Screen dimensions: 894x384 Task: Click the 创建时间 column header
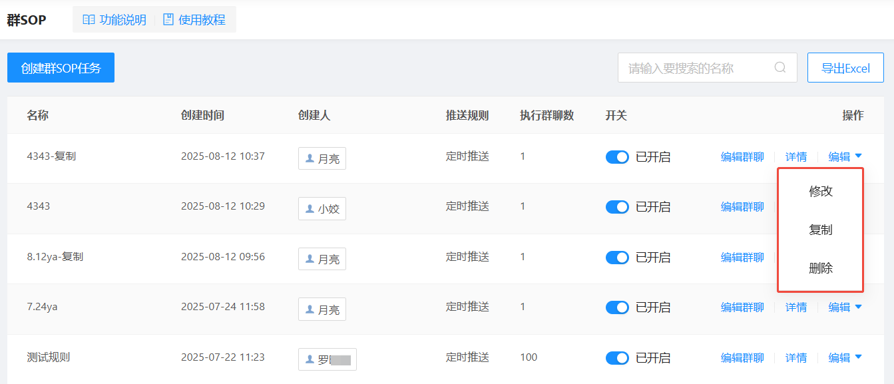[x=202, y=115]
